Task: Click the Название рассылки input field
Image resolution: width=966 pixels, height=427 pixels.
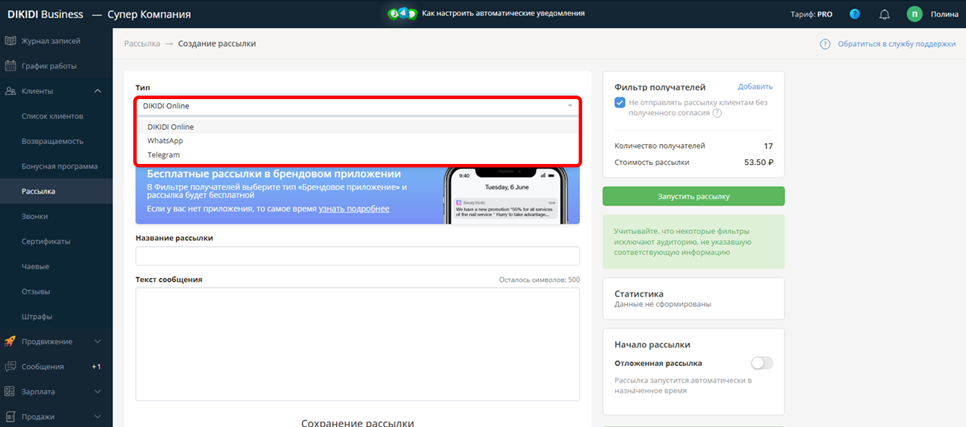Action: (357, 256)
